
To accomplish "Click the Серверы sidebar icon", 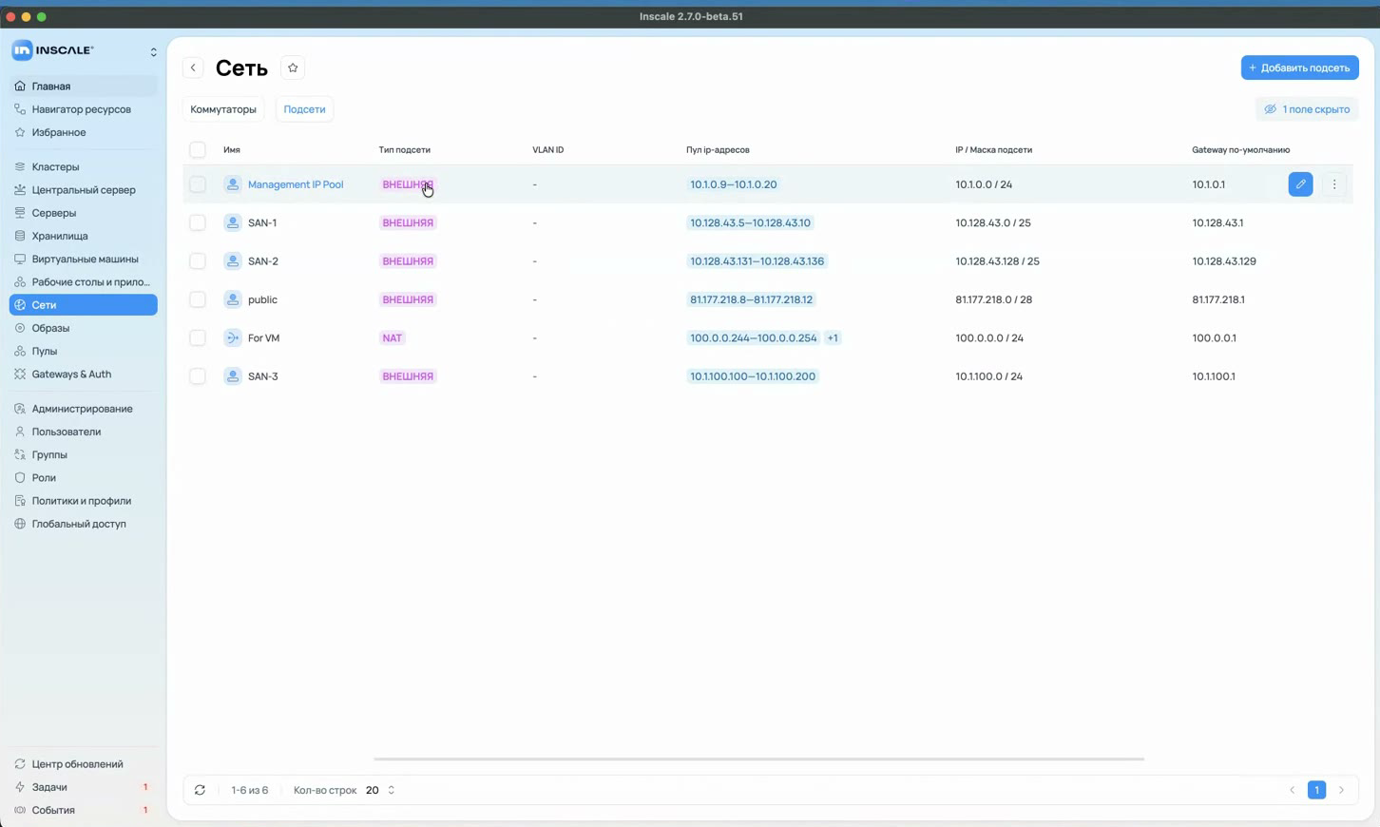I will pos(20,213).
